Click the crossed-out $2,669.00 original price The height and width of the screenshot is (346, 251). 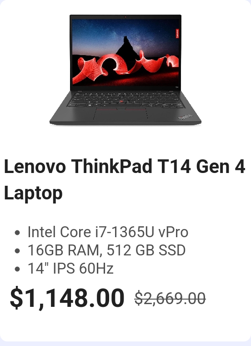(170, 298)
